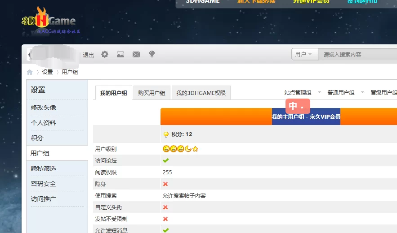This screenshot has width=397, height=233.
Task: Click the 阅读权限 row label
Action: click(106, 173)
